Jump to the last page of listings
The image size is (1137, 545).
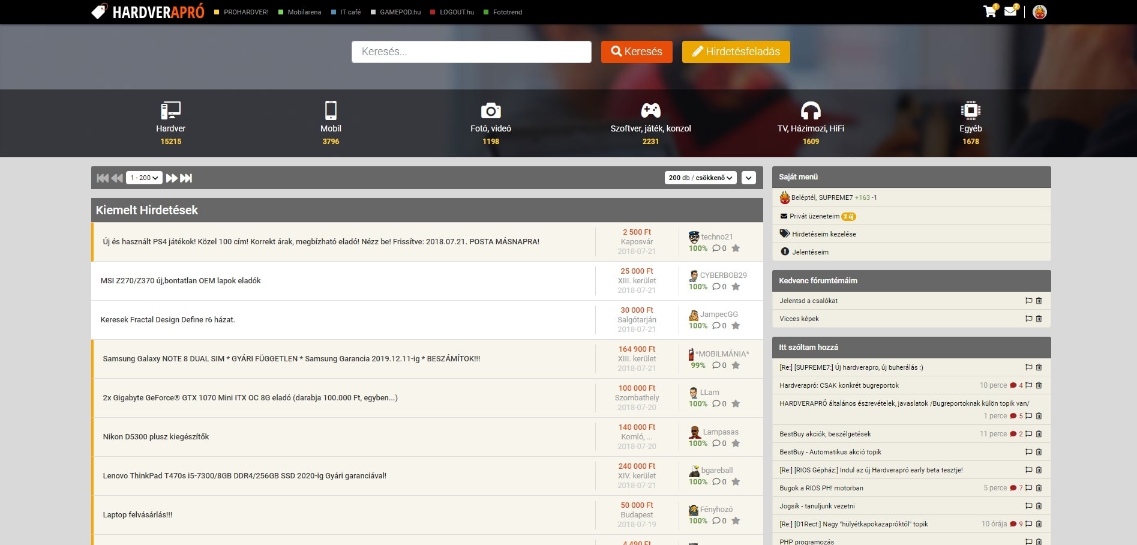click(186, 178)
